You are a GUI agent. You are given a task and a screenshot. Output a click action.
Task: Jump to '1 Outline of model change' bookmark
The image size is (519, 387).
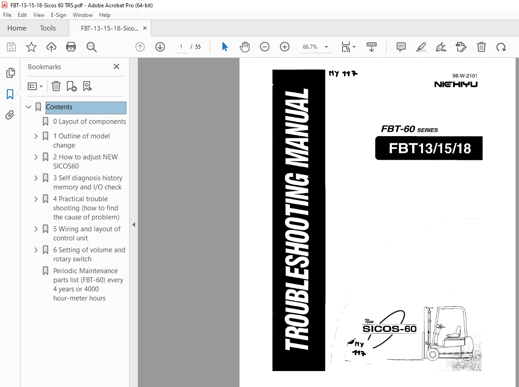pos(81,141)
